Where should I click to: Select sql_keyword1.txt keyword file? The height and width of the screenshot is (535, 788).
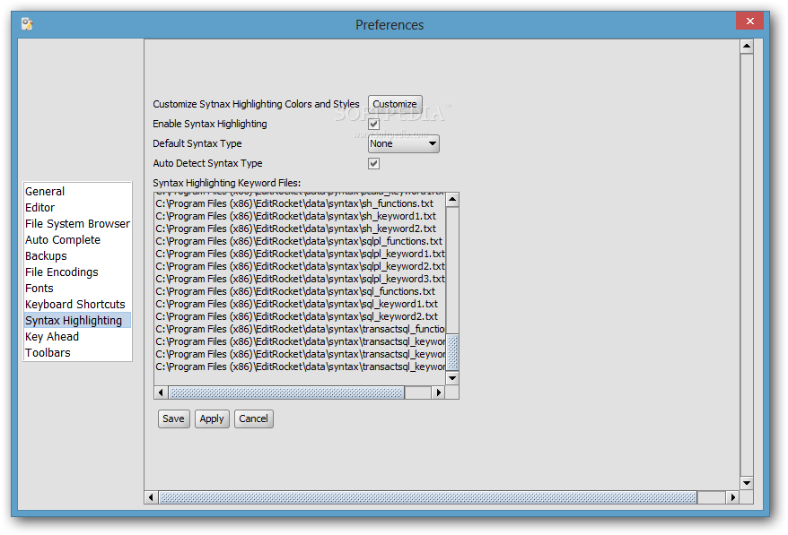[x=300, y=304]
